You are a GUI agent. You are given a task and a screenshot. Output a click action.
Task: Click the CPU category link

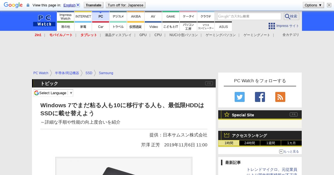(158, 35)
